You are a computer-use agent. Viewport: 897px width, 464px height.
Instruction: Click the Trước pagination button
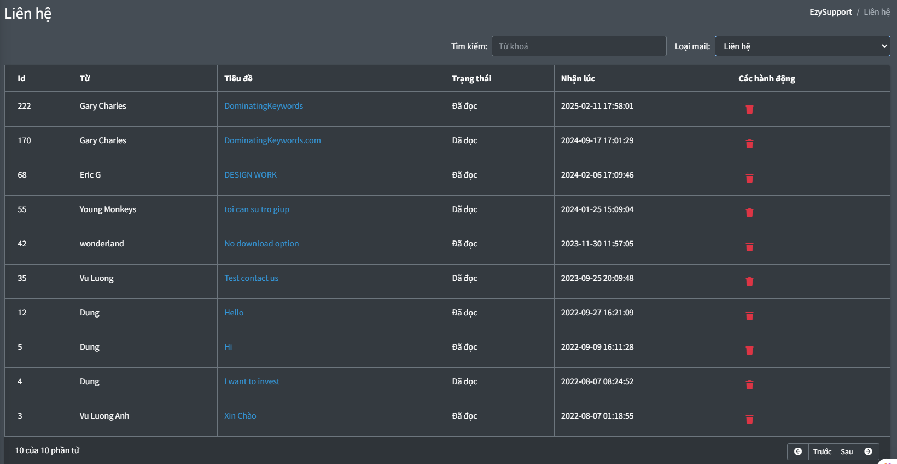(822, 451)
